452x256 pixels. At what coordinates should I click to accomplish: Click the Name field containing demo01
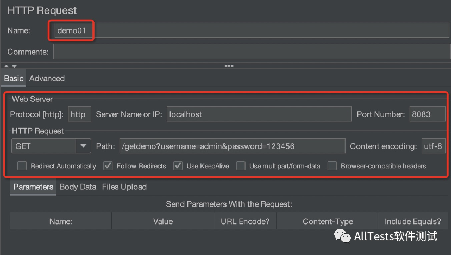252,30
